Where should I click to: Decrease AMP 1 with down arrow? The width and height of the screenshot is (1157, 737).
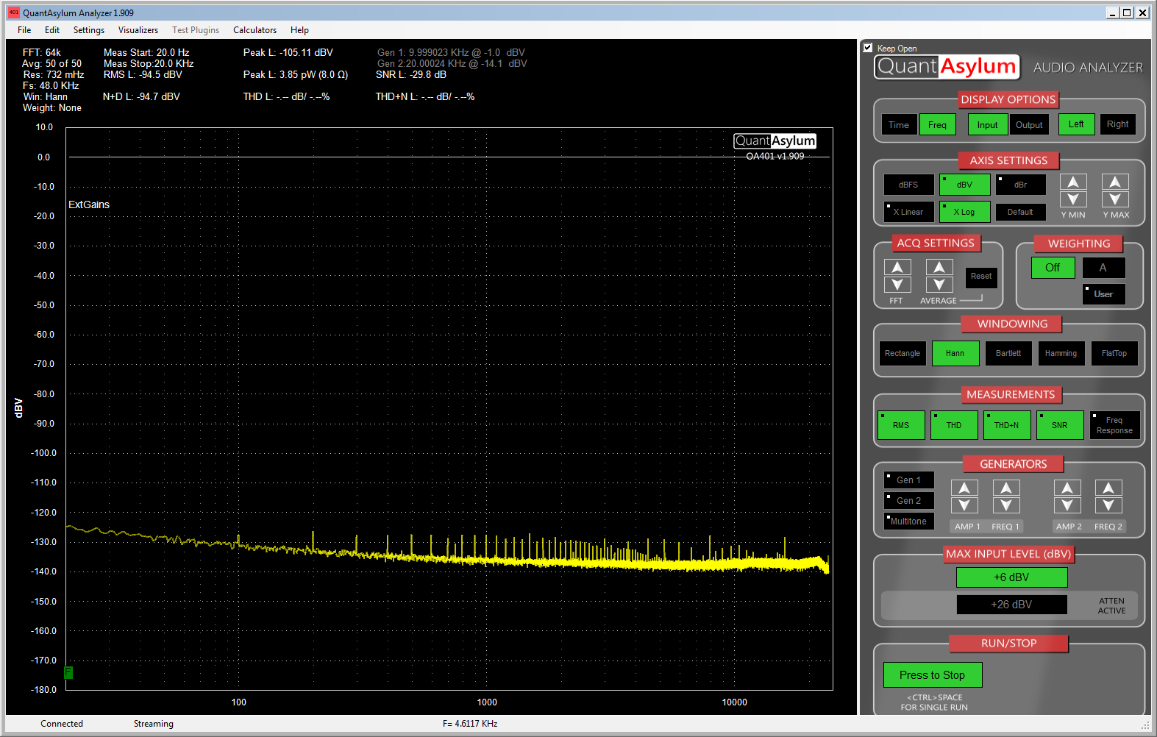pos(964,505)
